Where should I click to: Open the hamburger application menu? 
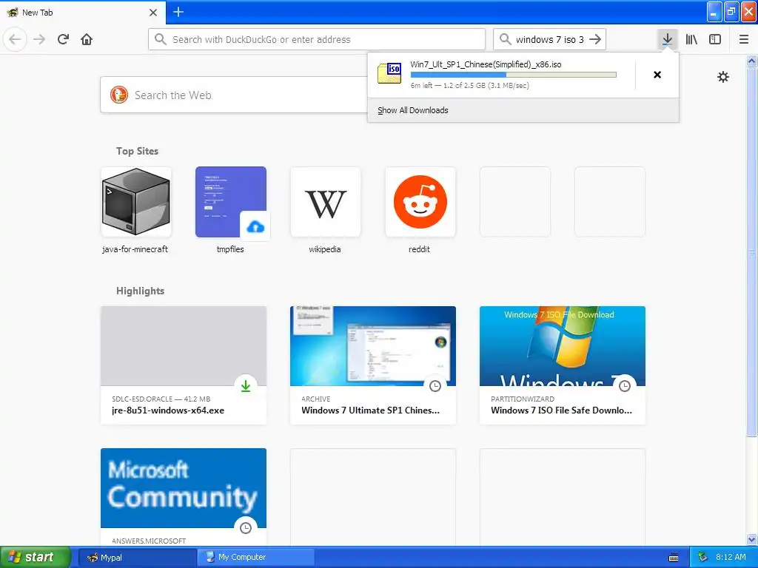744,39
